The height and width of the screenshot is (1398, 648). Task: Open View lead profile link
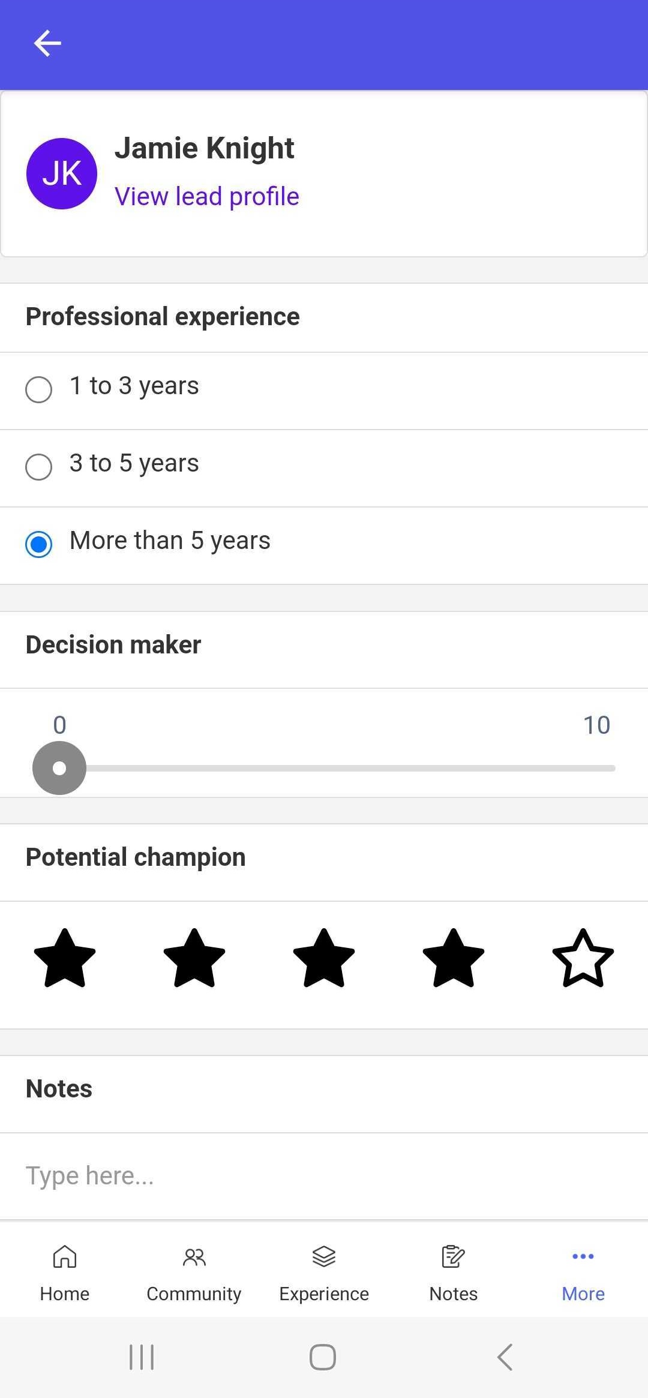207,197
